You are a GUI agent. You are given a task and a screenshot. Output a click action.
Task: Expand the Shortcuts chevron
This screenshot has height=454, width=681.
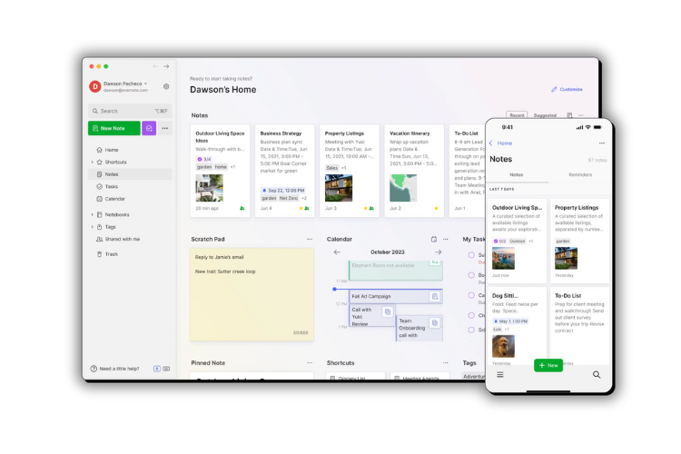[92, 162]
